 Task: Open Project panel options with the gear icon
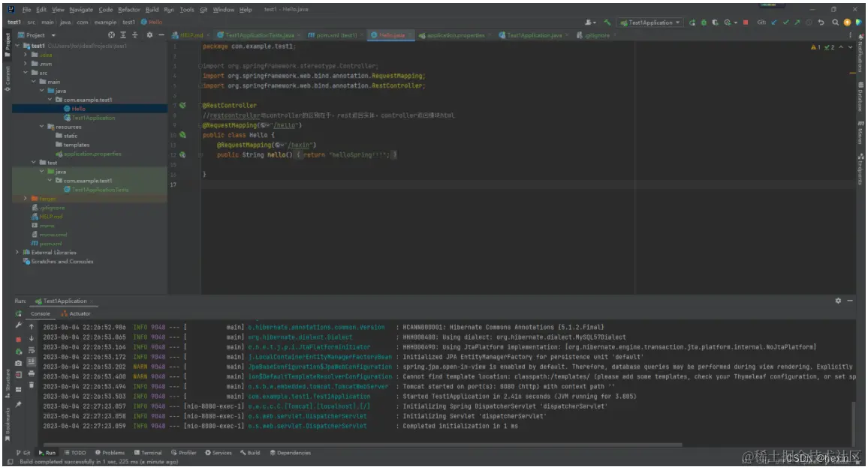[149, 34]
